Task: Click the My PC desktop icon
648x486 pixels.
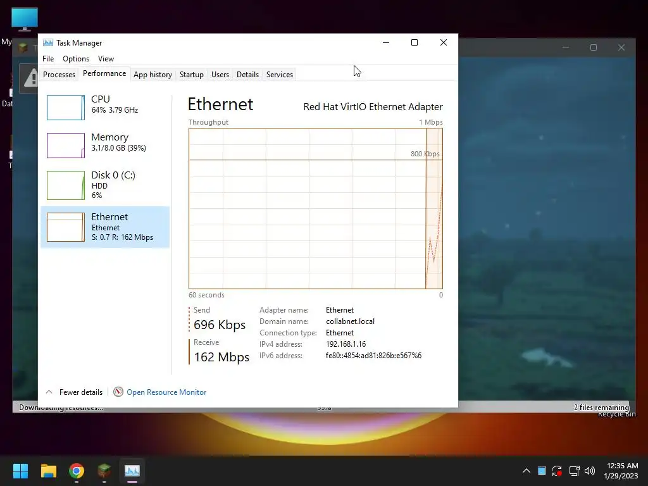Action: coord(25,20)
